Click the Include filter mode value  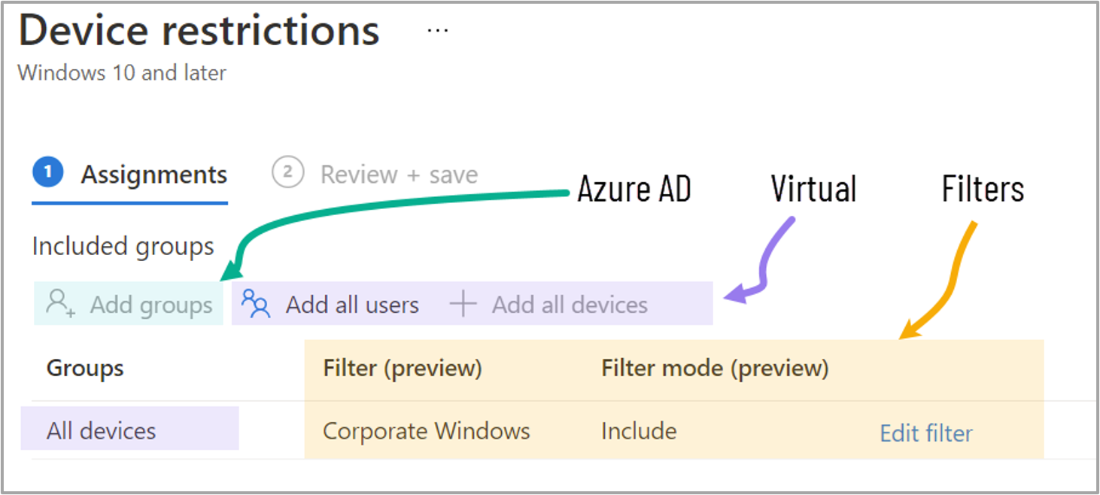tap(638, 431)
